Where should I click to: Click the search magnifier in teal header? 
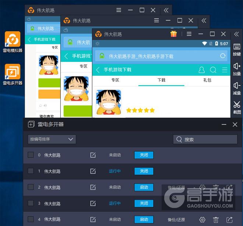tap(213, 70)
